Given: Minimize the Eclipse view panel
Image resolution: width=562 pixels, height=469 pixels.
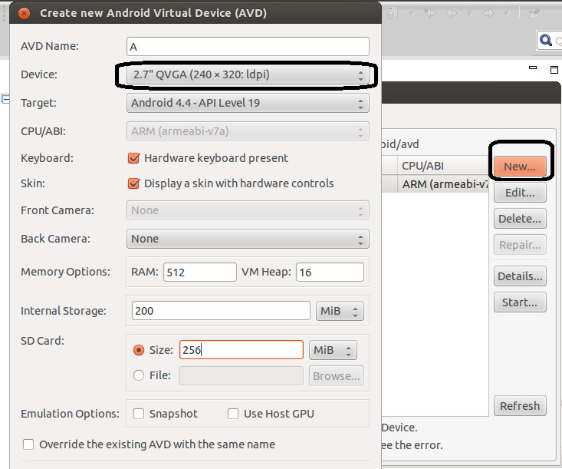Looking at the screenshot, I should 533,68.
